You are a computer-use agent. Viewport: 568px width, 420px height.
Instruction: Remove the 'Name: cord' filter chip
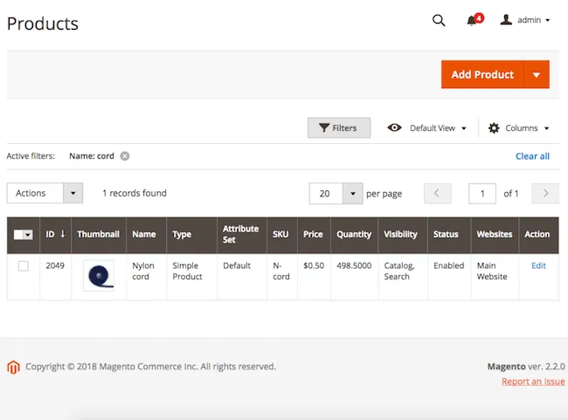point(125,156)
